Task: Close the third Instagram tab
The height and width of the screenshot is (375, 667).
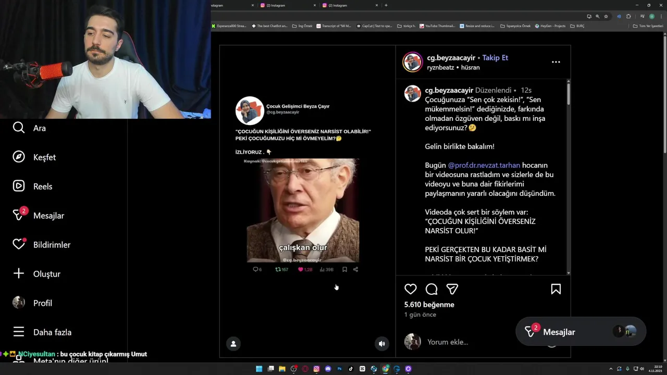Action: coord(377,5)
